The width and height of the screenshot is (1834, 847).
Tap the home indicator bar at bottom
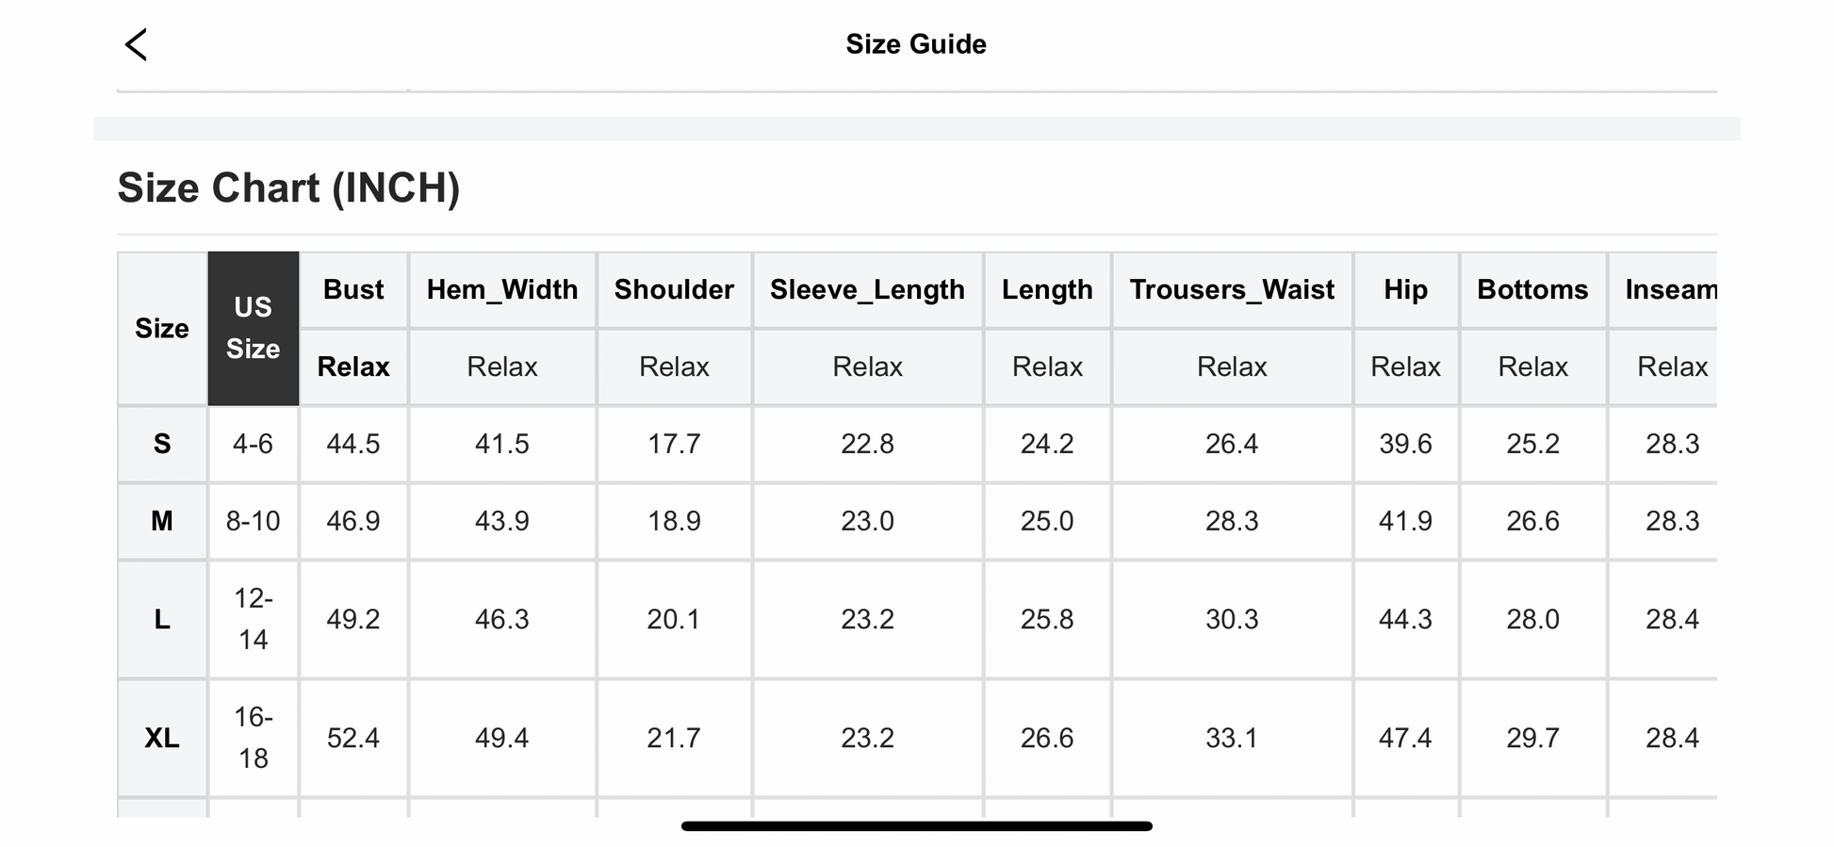(x=916, y=826)
